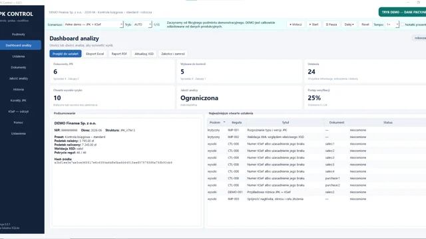Sort the table by Poziom column

click(217, 122)
